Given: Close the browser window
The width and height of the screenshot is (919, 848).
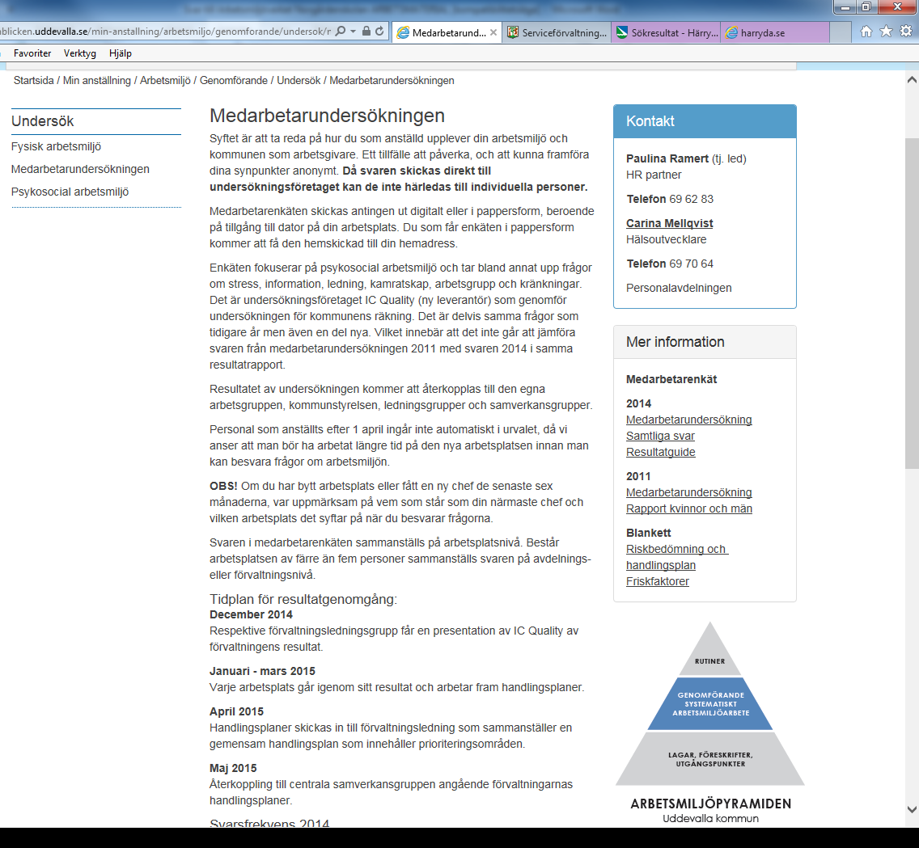Looking at the screenshot, I should (x=897, y=7).
